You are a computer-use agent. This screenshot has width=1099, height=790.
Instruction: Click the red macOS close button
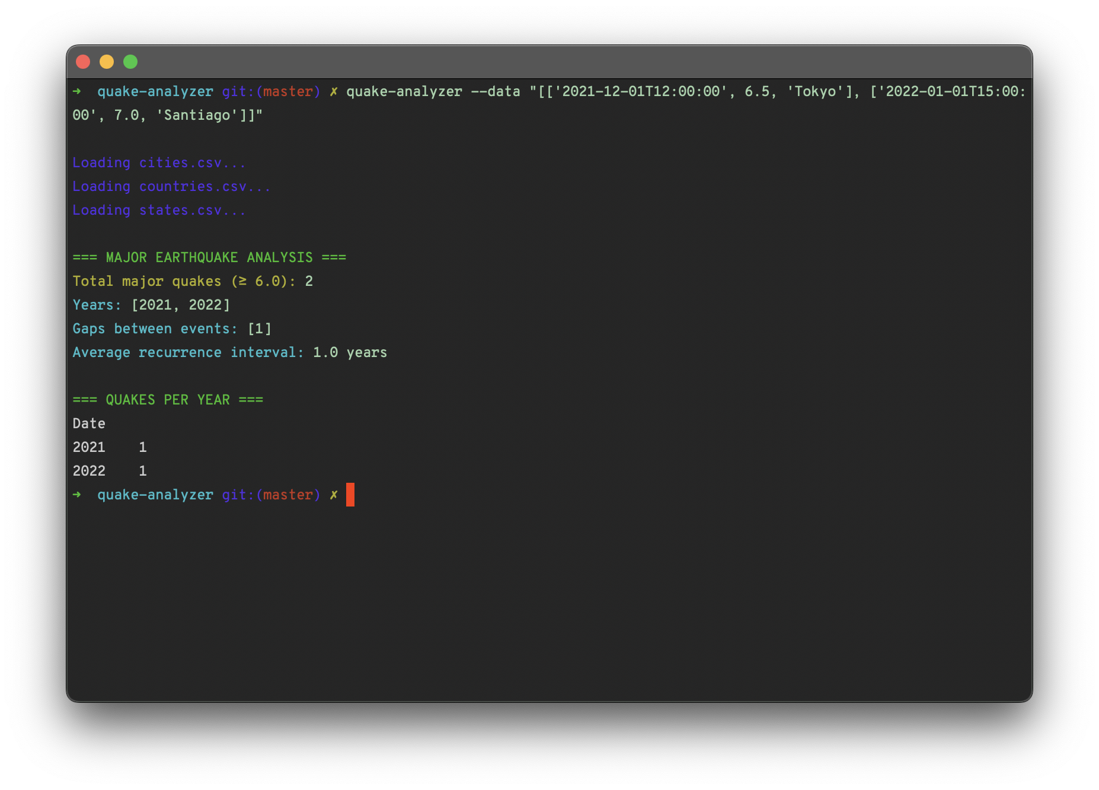tap(84, 61)
